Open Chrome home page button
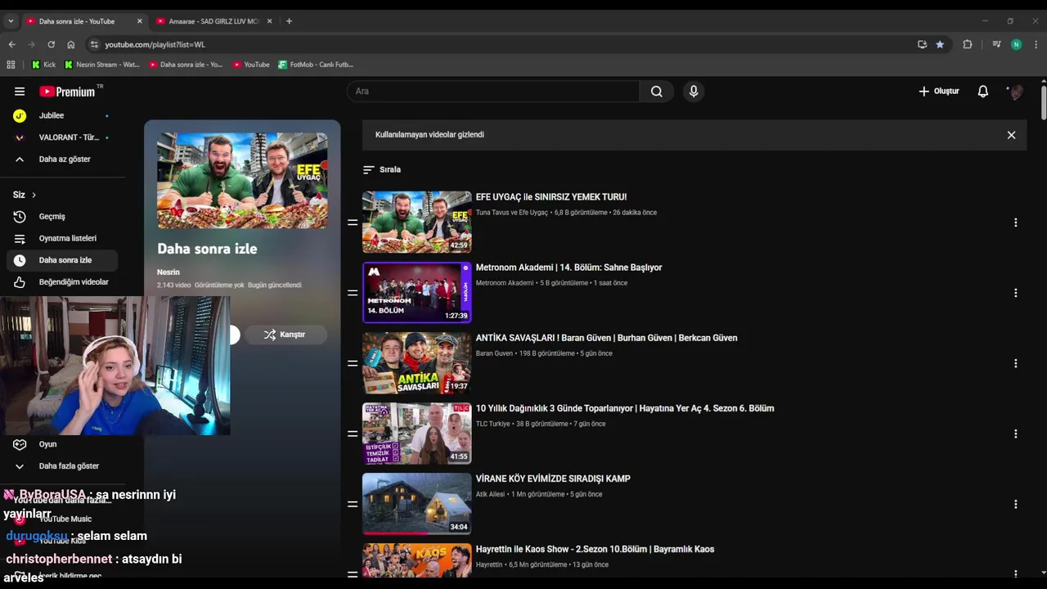The height and width of the screenshot is (589, 1047). click(71, 44)
